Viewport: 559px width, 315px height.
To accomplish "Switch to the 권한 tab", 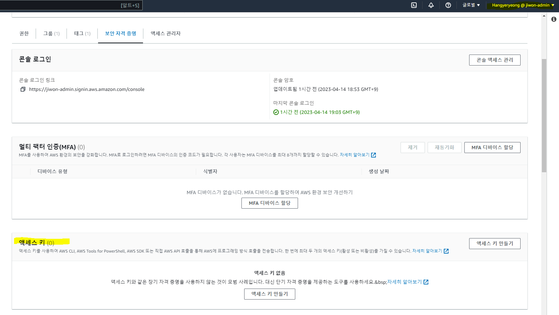I will 24,33.
